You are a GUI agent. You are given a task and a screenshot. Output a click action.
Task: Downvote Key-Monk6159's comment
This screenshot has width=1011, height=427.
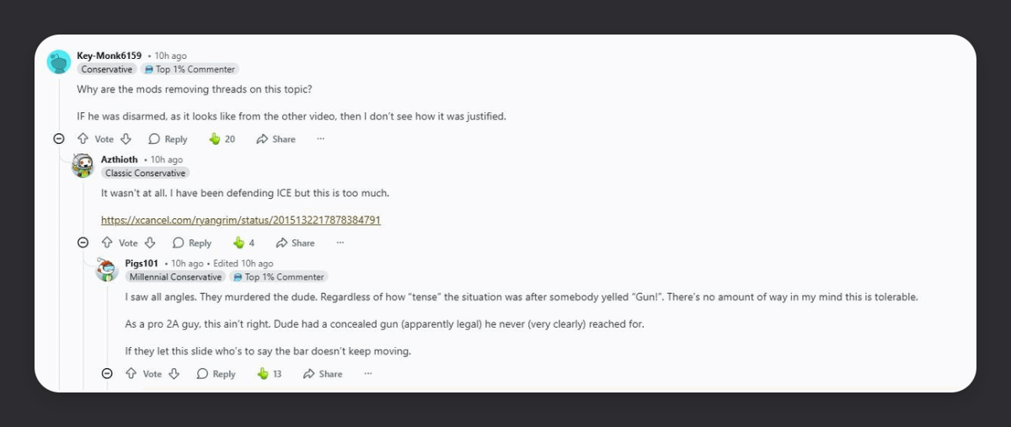click(126, 139)
